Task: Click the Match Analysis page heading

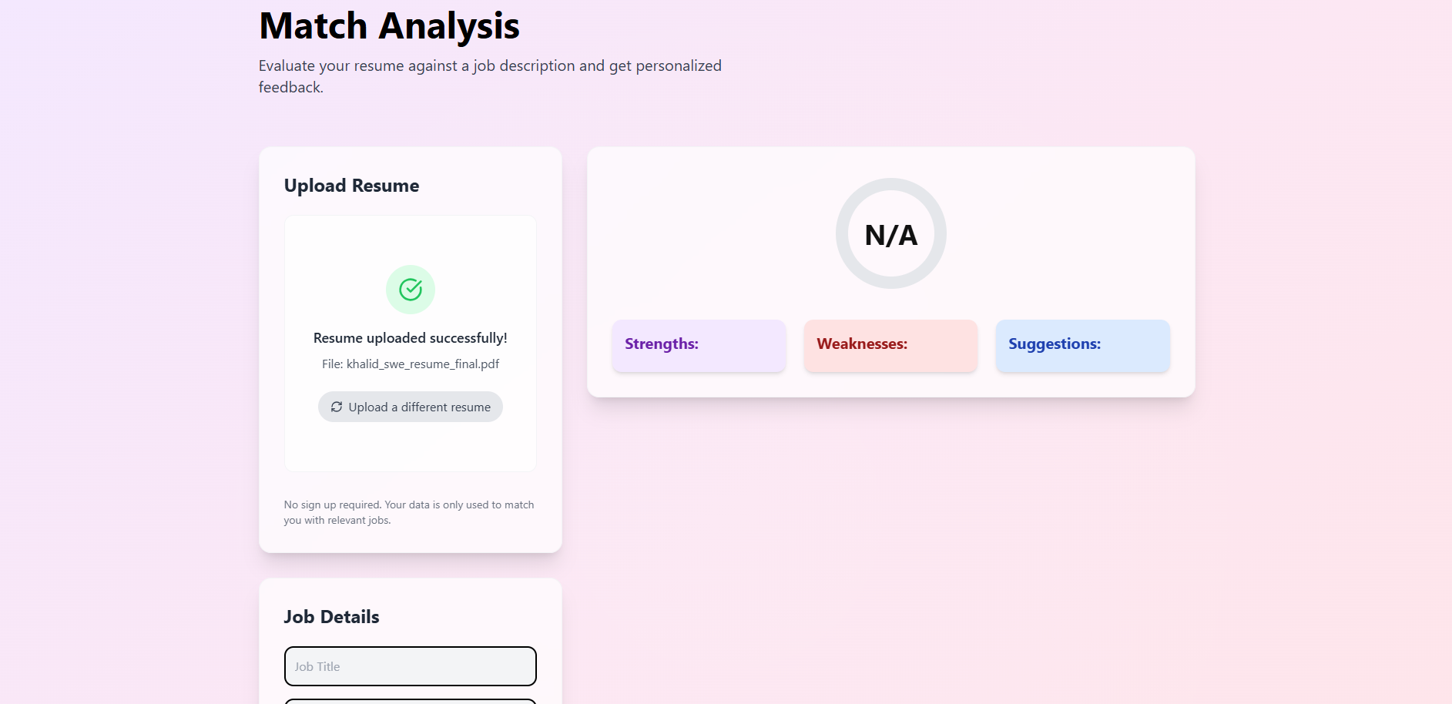Action: tap(390, 26)
